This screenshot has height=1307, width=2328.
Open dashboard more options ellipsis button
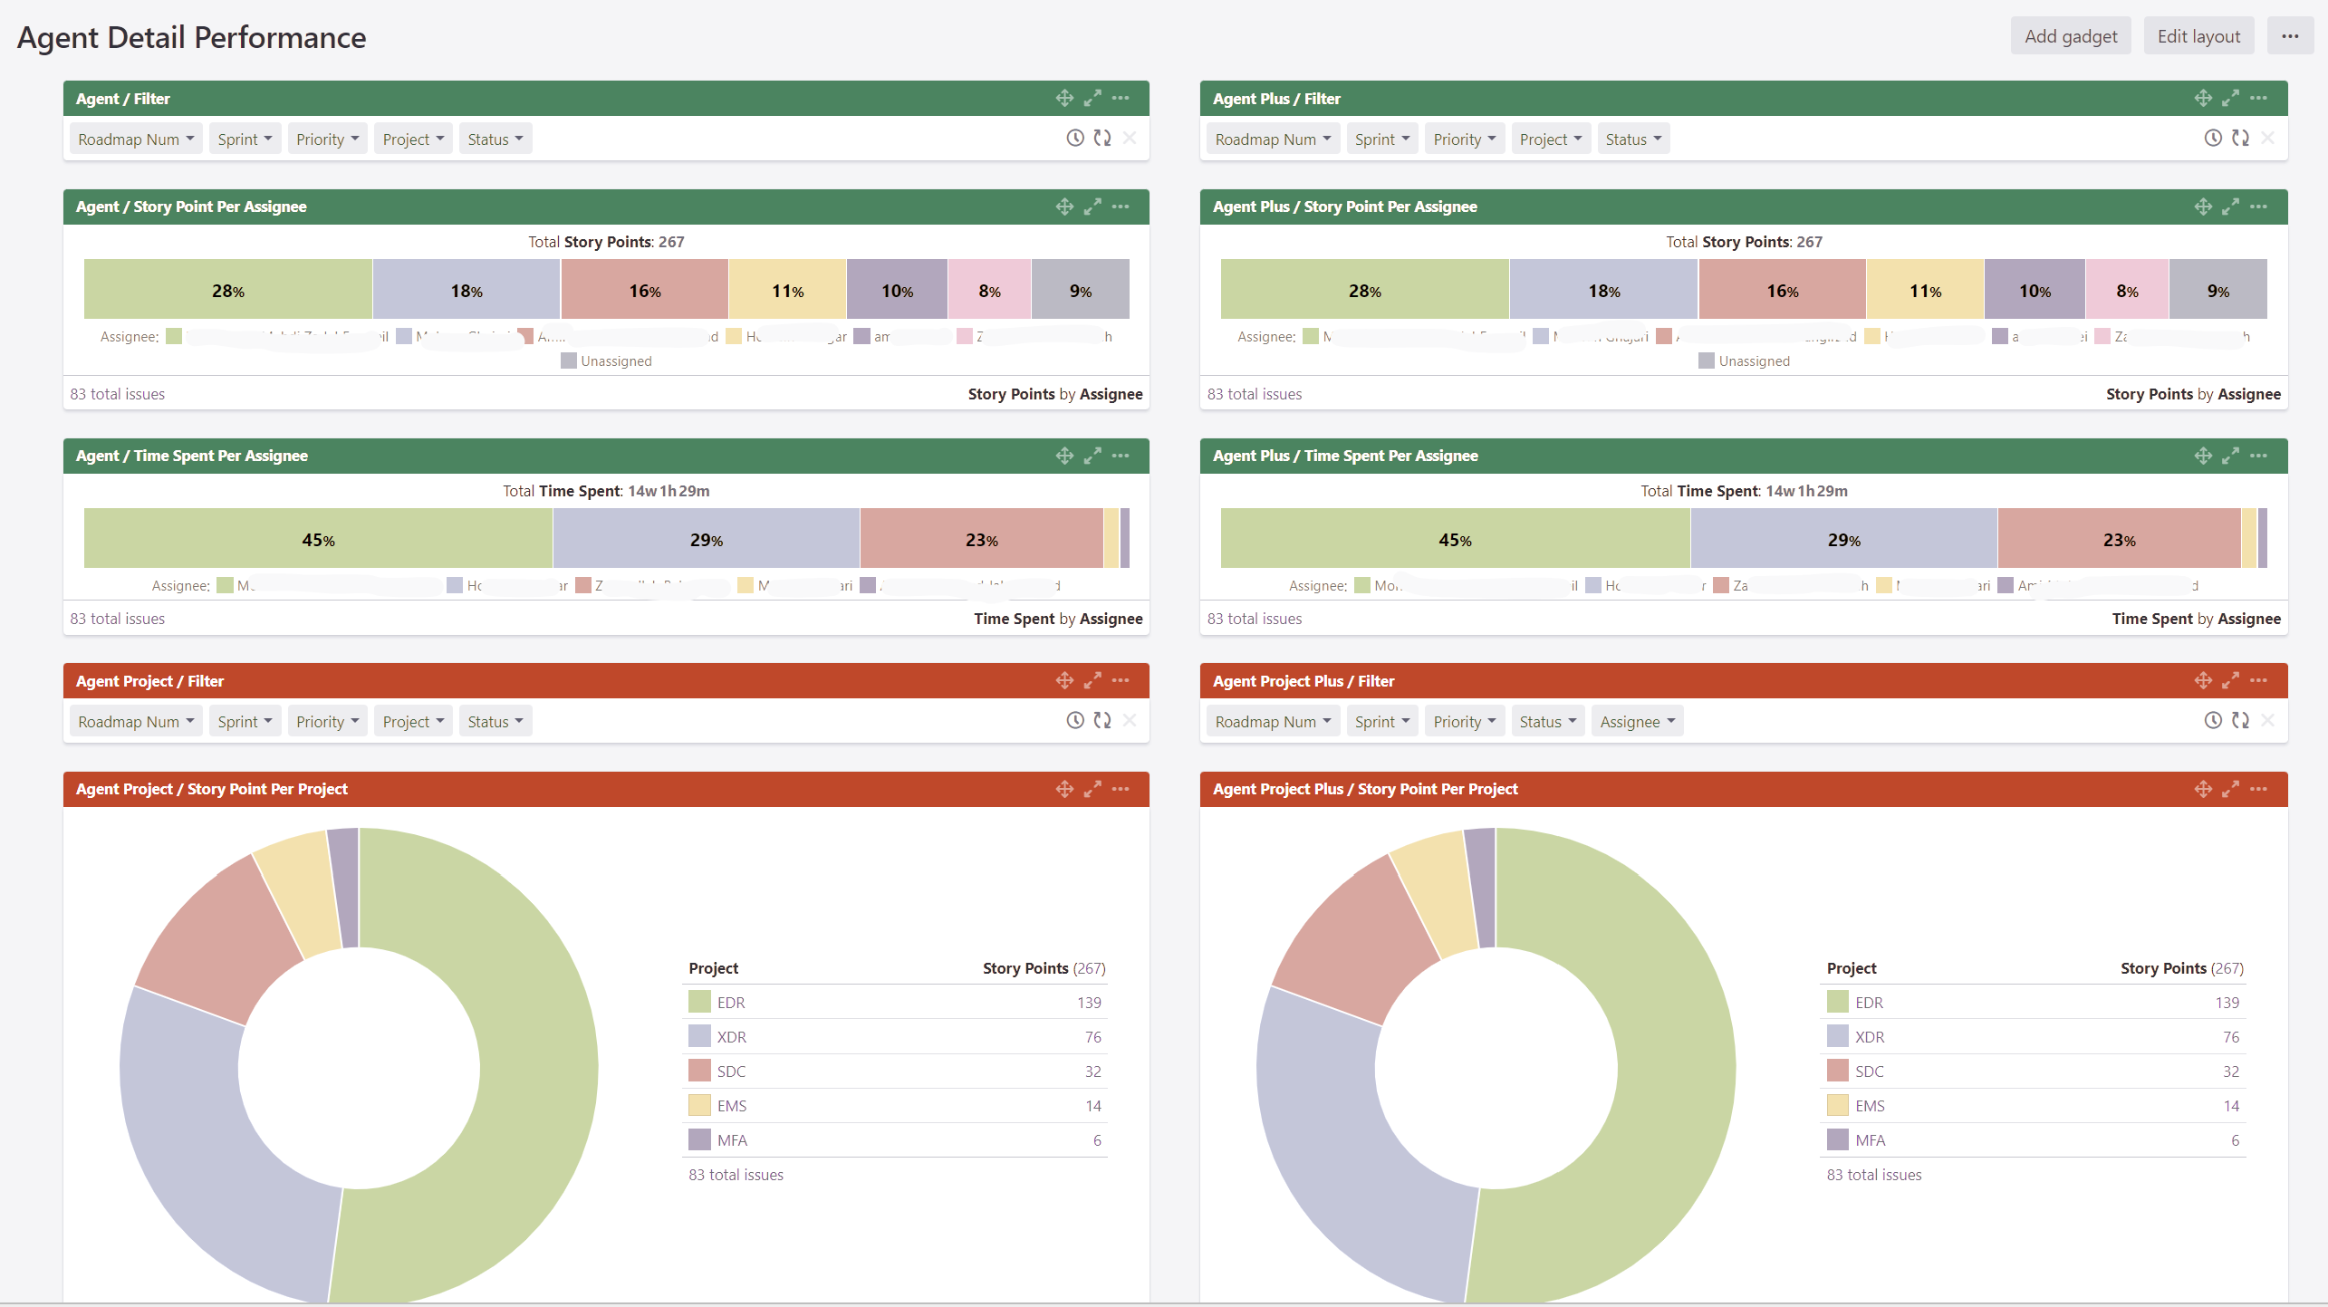(2290, 36)
